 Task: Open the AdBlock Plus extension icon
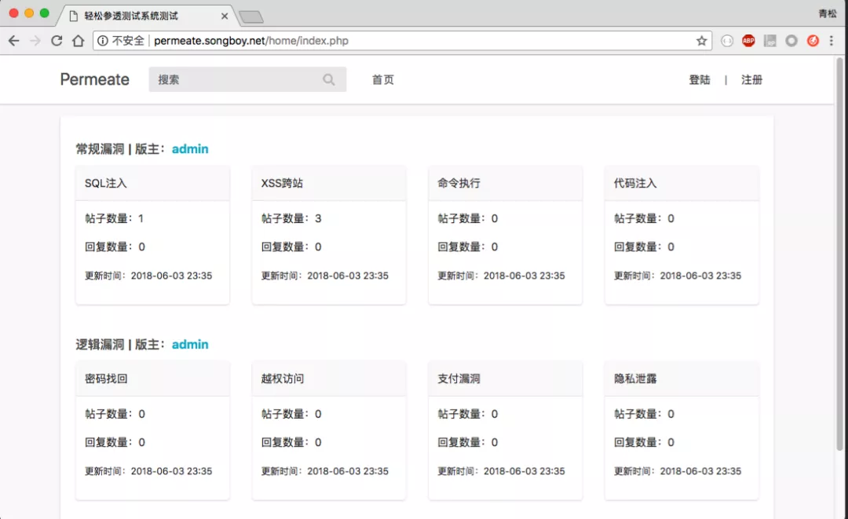[x=748, y=41]
